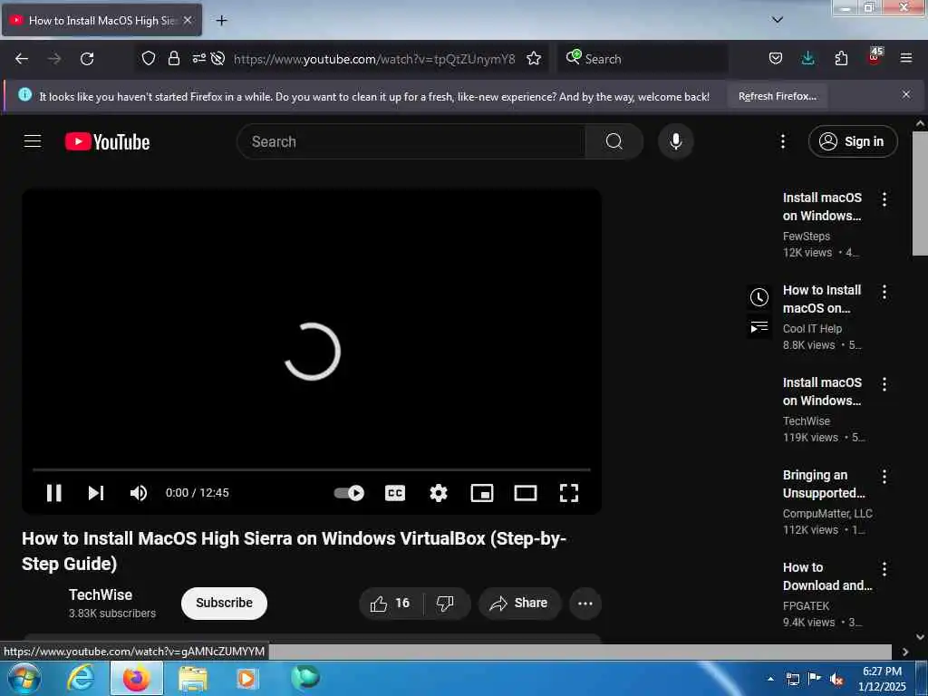This screenshot has height=696, width=928.
Task: Toggle closed captions CC button
Action: coord(395,492)
